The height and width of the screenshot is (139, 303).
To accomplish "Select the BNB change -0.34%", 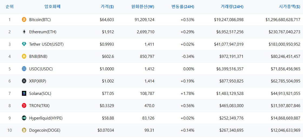I will click(x=188, y=57).
